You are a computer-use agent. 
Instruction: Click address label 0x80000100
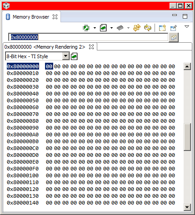pyautogui.click(x=23, y=175)
